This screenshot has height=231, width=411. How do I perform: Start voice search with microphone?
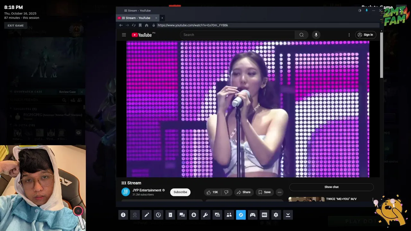coord(316,35)
